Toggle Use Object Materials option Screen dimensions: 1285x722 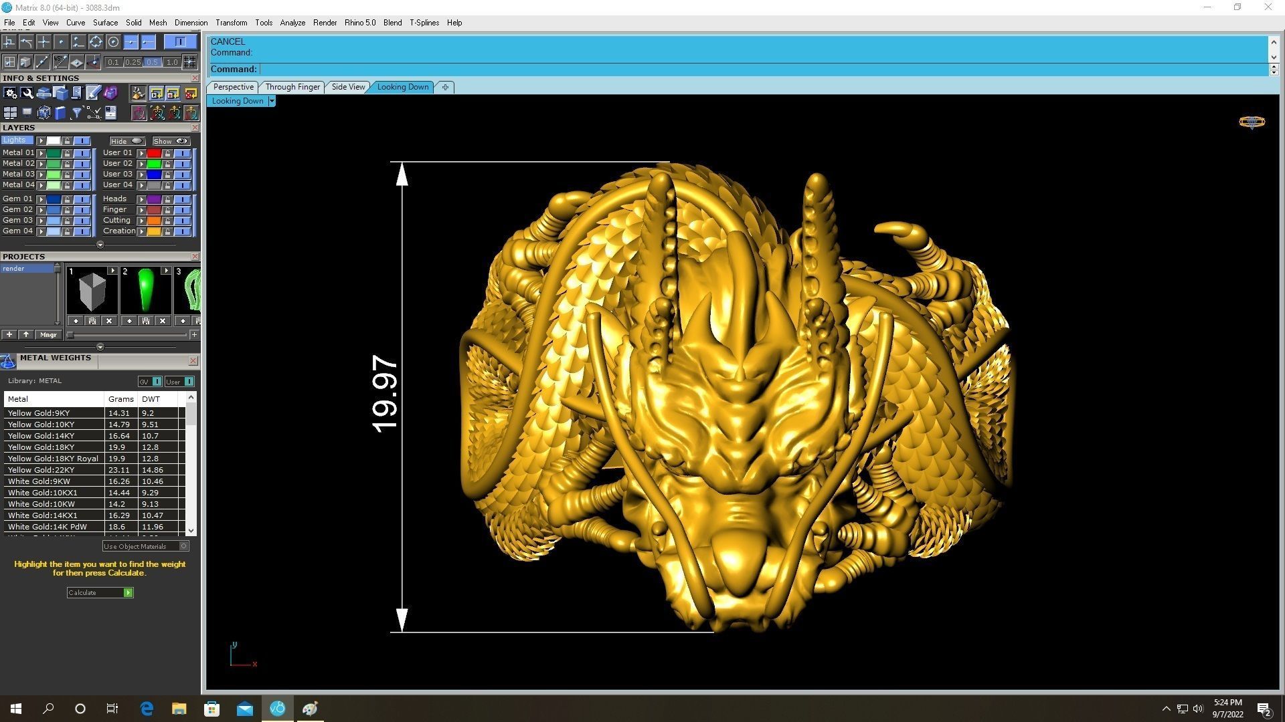183,546
